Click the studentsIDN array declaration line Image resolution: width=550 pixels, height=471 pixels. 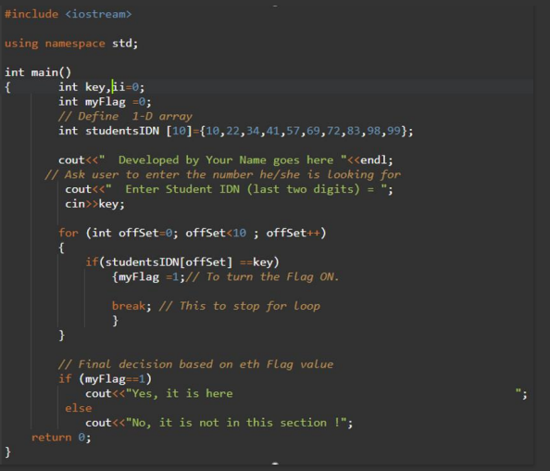(236, 131)
